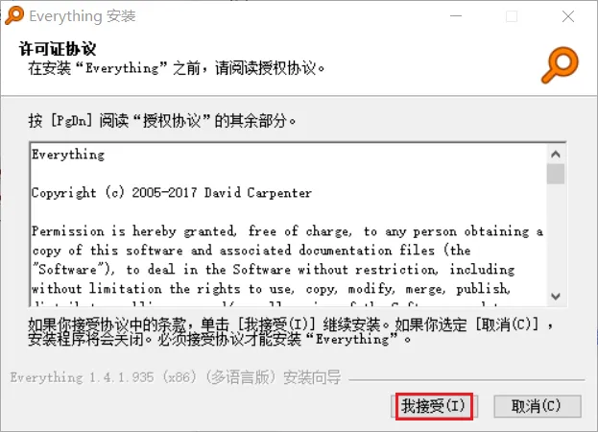
Task: Click the large orange magnifier logo
Action: tap(560, 65)
